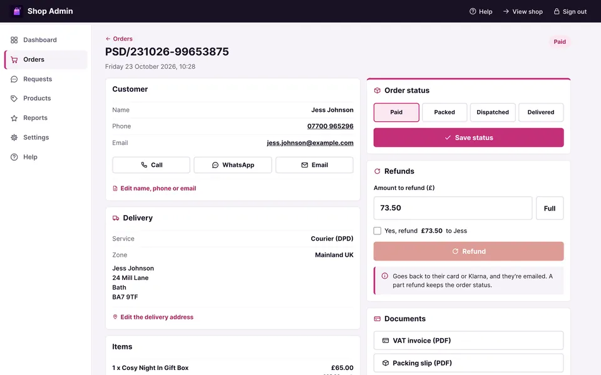Set order status to Paid
601x375 pixels.
396,112
